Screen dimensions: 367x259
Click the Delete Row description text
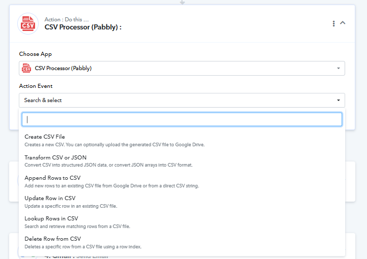[83, 247]
